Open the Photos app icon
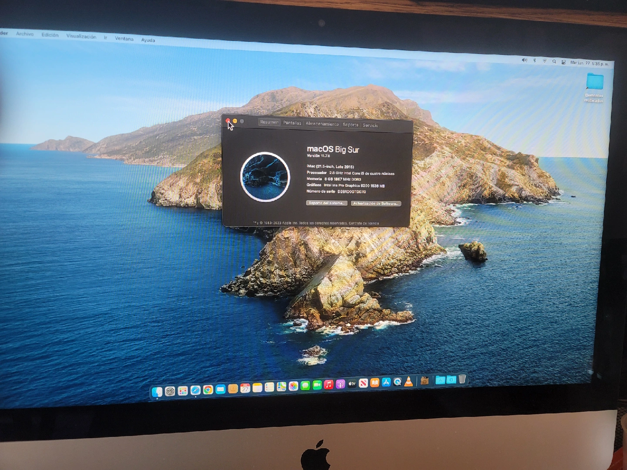The image size is (627, 470). 293,386
